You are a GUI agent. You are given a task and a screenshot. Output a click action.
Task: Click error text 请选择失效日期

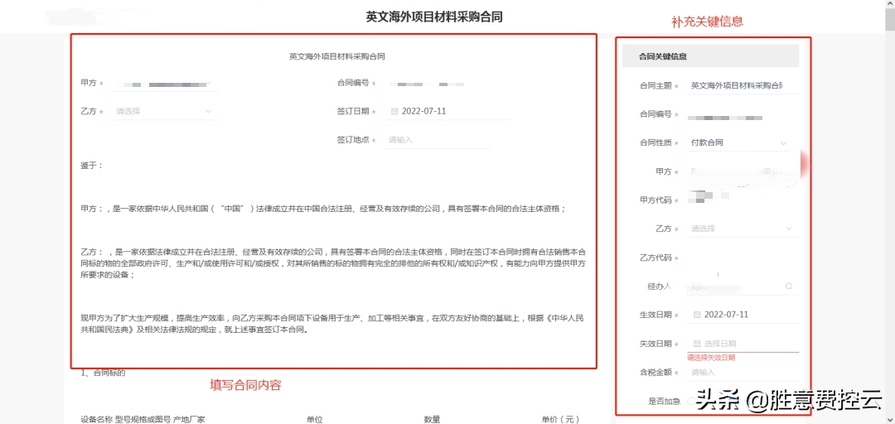[x=711, y=358]
